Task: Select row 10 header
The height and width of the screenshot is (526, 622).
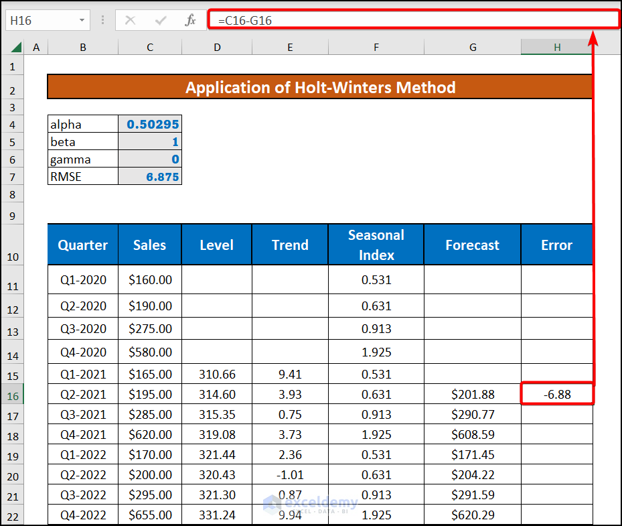Action: [12, 257]
